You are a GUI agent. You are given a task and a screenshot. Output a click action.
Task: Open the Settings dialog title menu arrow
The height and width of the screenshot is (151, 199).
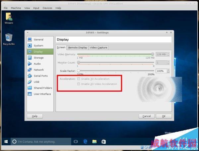[x=28, y=32]
